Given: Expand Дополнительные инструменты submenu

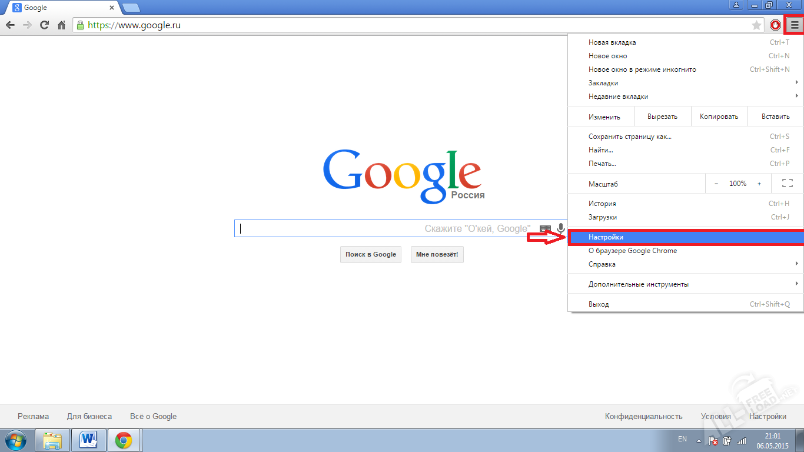Looking at the screenshot, I should pyautogui.click(x=685, y=284).
